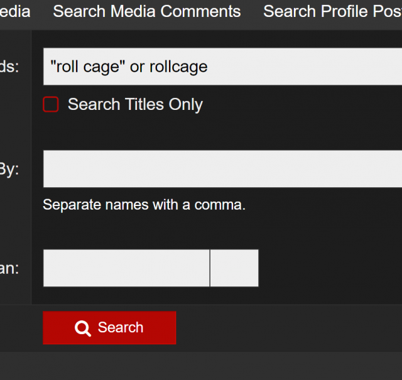Tick the Search Titles Only checkbox
Image resolution: width=402 pixels, height=380 pixels.
click(x=51, y=104)
